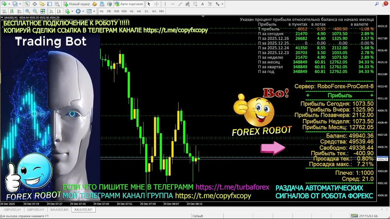The image size is (390, 219).
Task: Set timeframe to D1
Action: 147,11
